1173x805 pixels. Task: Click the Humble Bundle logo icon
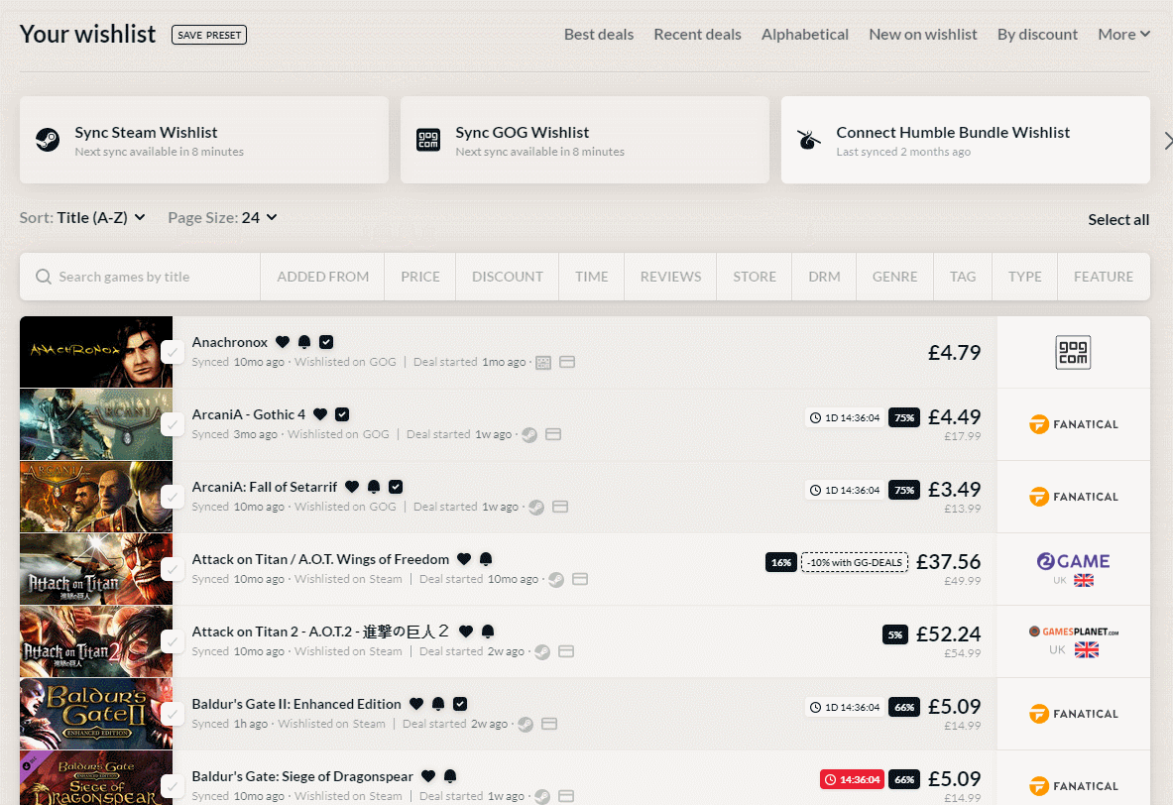[x=809, y=140]
